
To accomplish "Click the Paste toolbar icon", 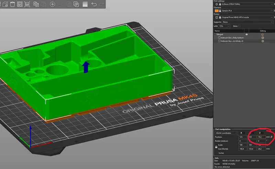I will [44, 4].
